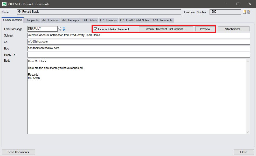Click the empty Reply To field

(x=139, y=55)
